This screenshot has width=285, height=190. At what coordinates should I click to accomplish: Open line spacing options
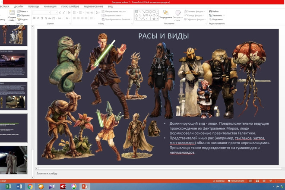(x=98, y=13)
